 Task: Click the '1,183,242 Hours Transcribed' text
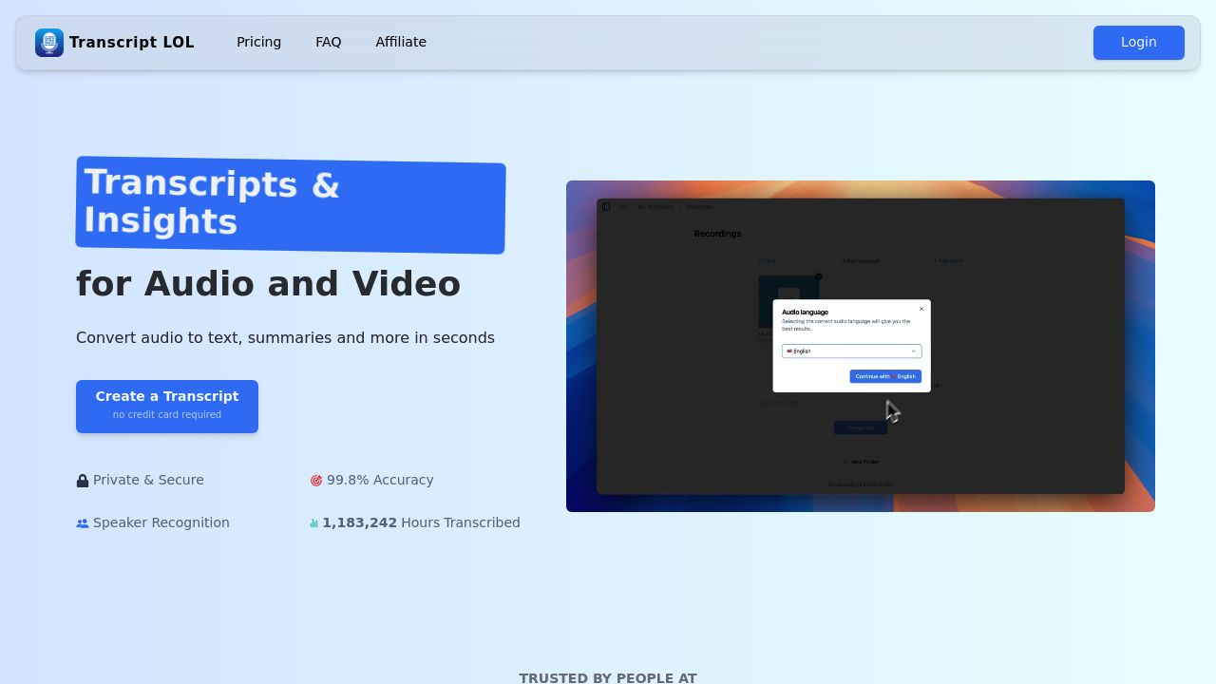[421, 523]
